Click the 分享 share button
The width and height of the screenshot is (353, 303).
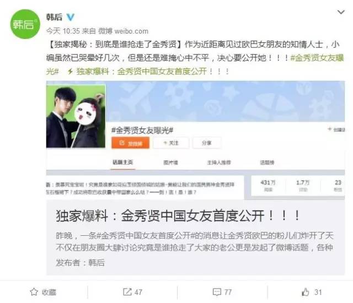point(207,143)
